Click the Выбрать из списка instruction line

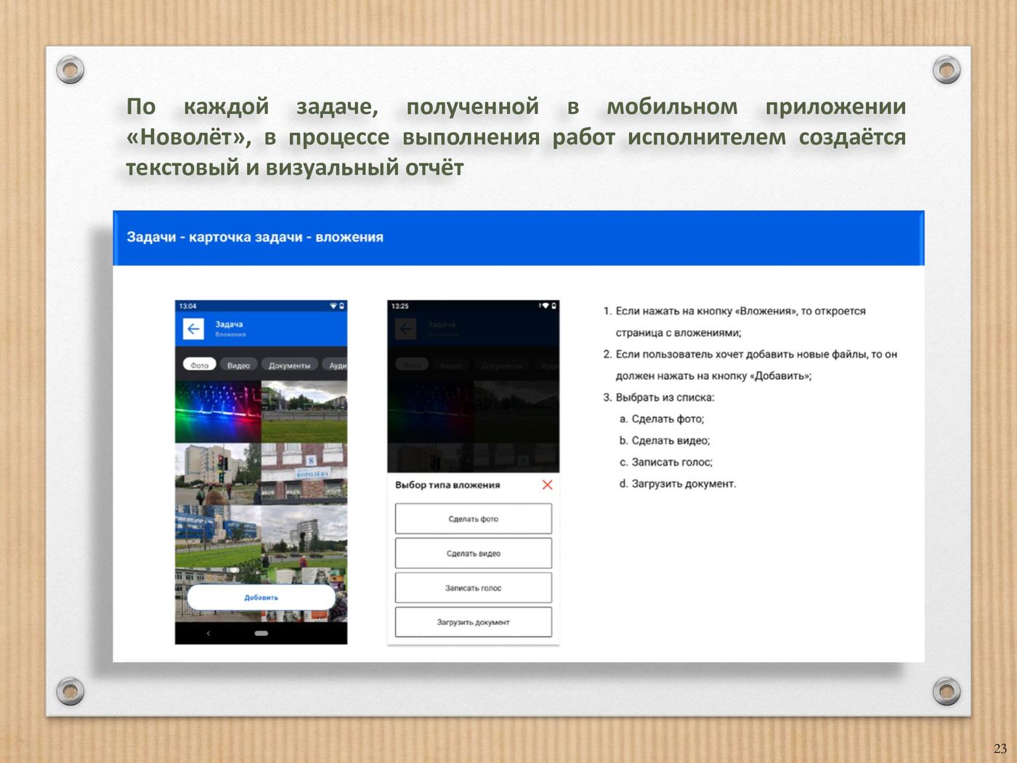(x=665, y=397)
